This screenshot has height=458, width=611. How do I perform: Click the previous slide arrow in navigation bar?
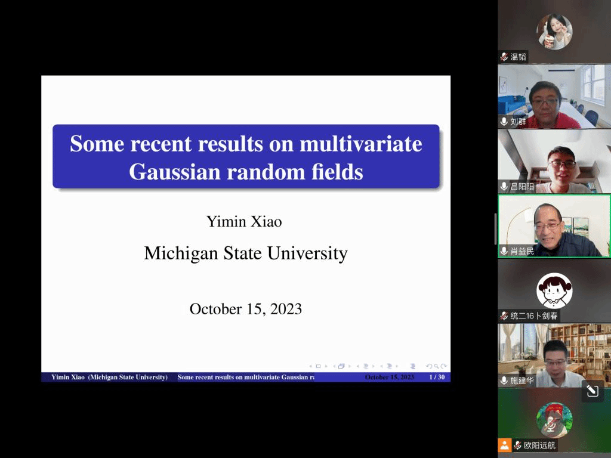click(310, 366)
